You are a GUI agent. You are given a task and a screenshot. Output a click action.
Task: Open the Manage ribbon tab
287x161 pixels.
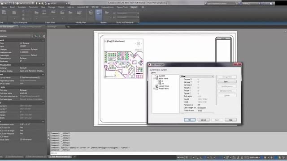[x=52, y=7]
